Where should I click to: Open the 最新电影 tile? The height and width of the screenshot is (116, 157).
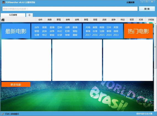[x=16, y=31]
